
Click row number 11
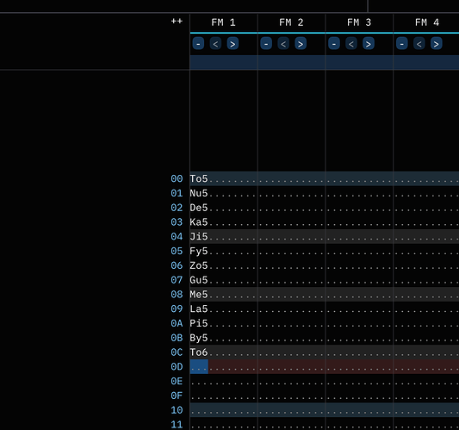[177, 425]
